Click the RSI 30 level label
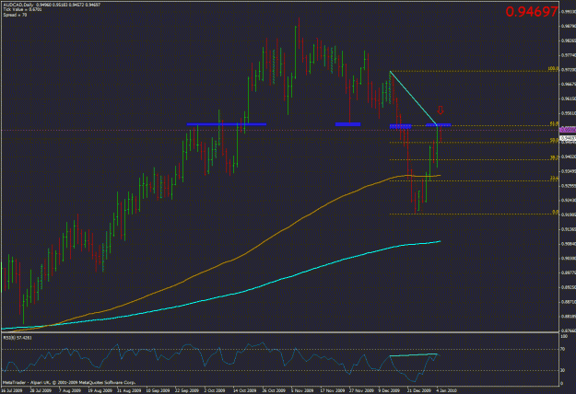576x394 pixels. [x=562, y=370]
